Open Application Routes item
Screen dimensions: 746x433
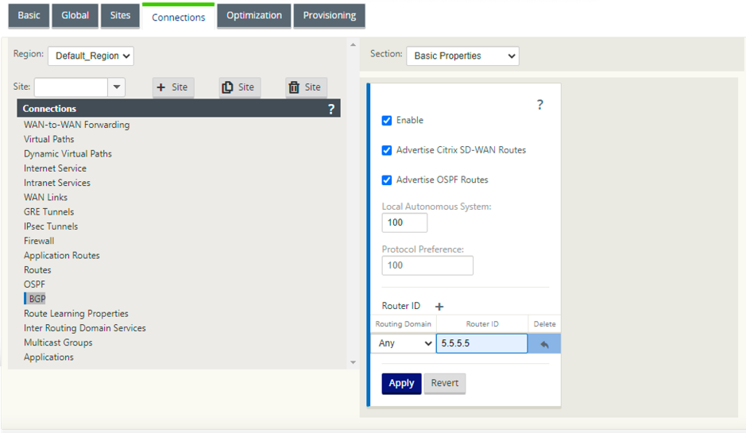click(62, 256)
